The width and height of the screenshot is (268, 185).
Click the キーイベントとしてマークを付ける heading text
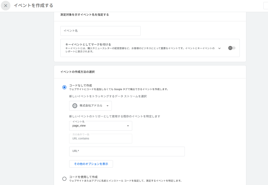88,44
